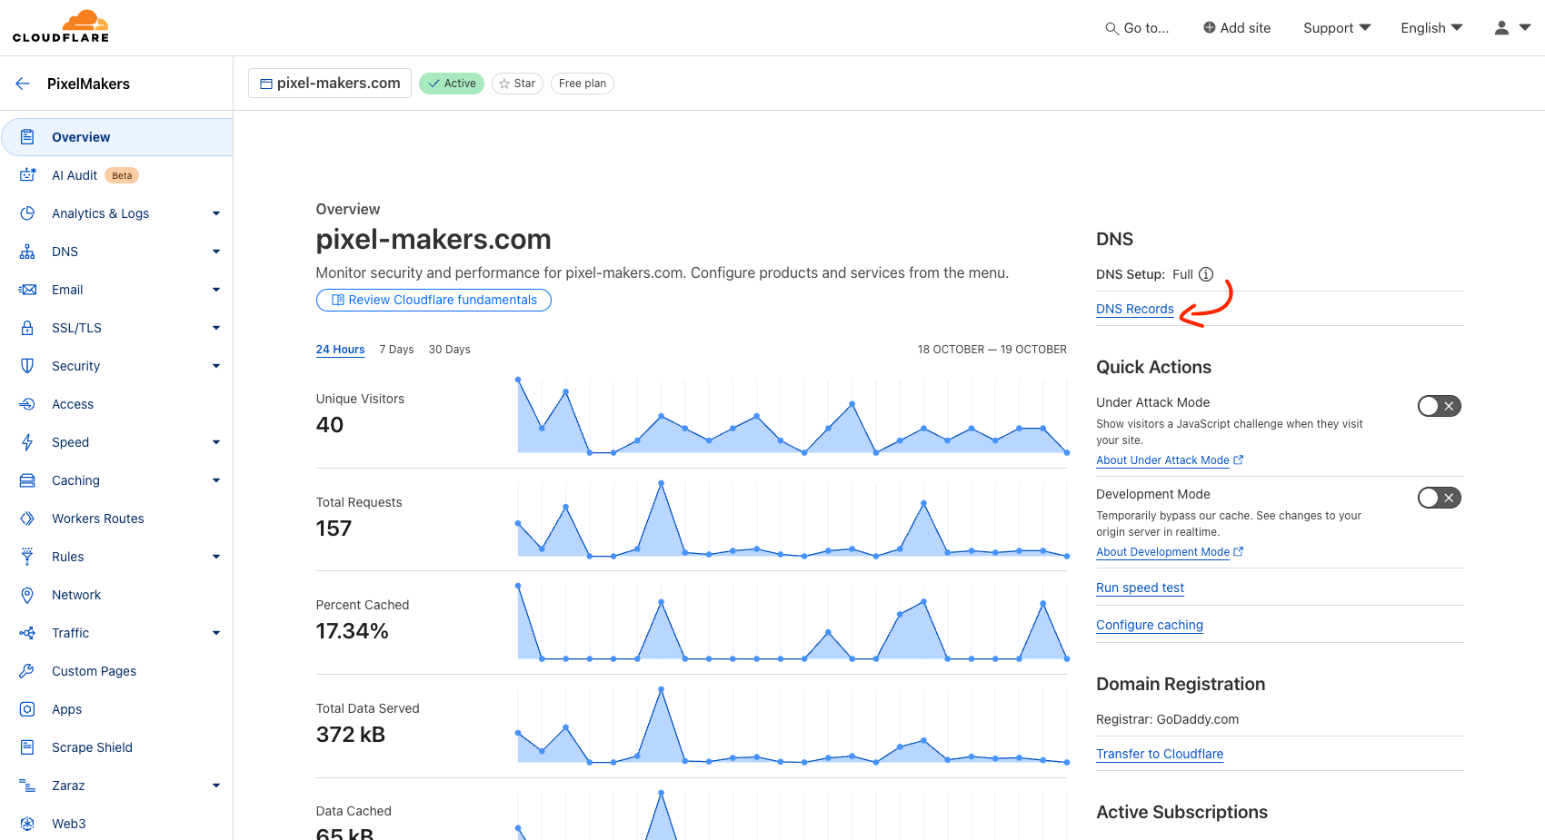
Task: Click the Apps icon in sidebar
Action: [27, 709]
